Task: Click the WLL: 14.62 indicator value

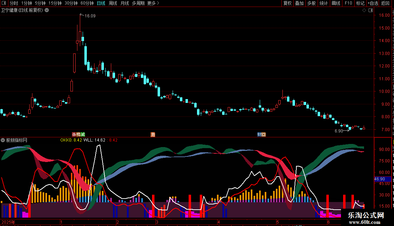Action: [94, 140]
